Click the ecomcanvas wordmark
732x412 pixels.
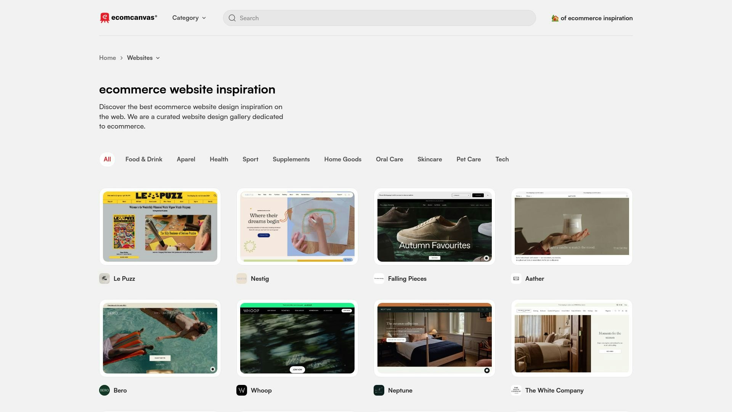[134, 18]
